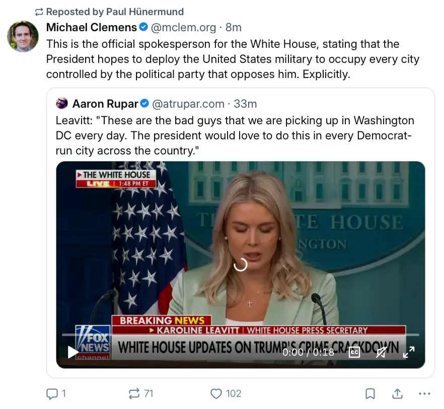Open the share post icon
The height and width of the screenshot is (409, 444).
(x=397, y=393)
